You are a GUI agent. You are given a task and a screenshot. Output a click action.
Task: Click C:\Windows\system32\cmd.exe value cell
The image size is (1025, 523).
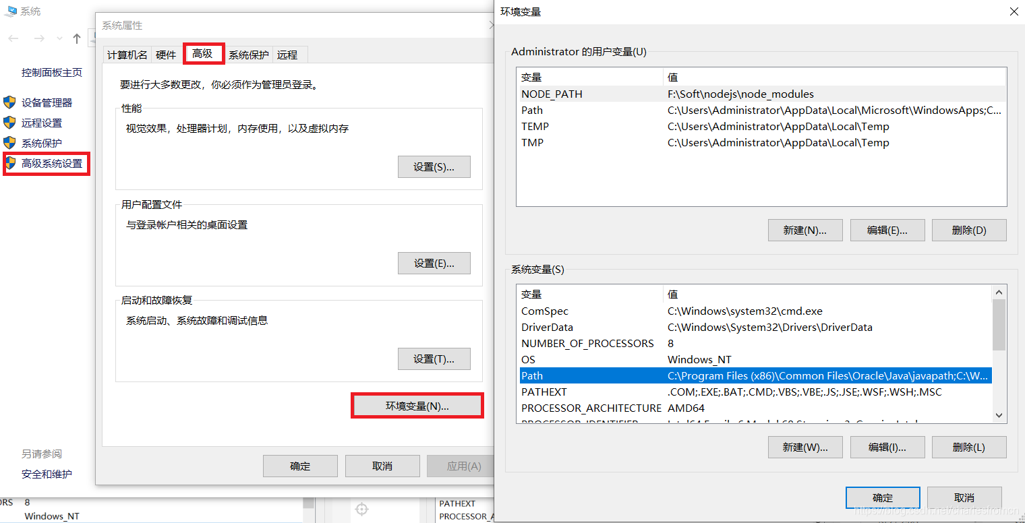(745, 311)
